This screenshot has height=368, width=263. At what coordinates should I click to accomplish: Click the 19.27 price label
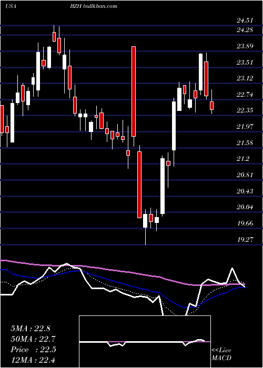click(x=245, y=240)
